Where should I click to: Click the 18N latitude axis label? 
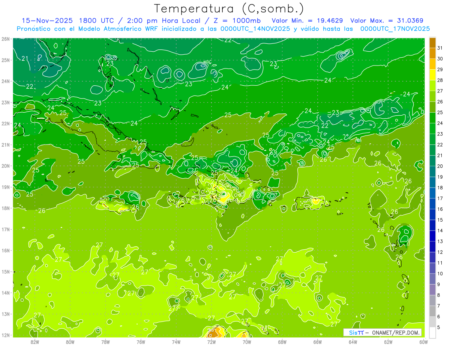[6, 208]
